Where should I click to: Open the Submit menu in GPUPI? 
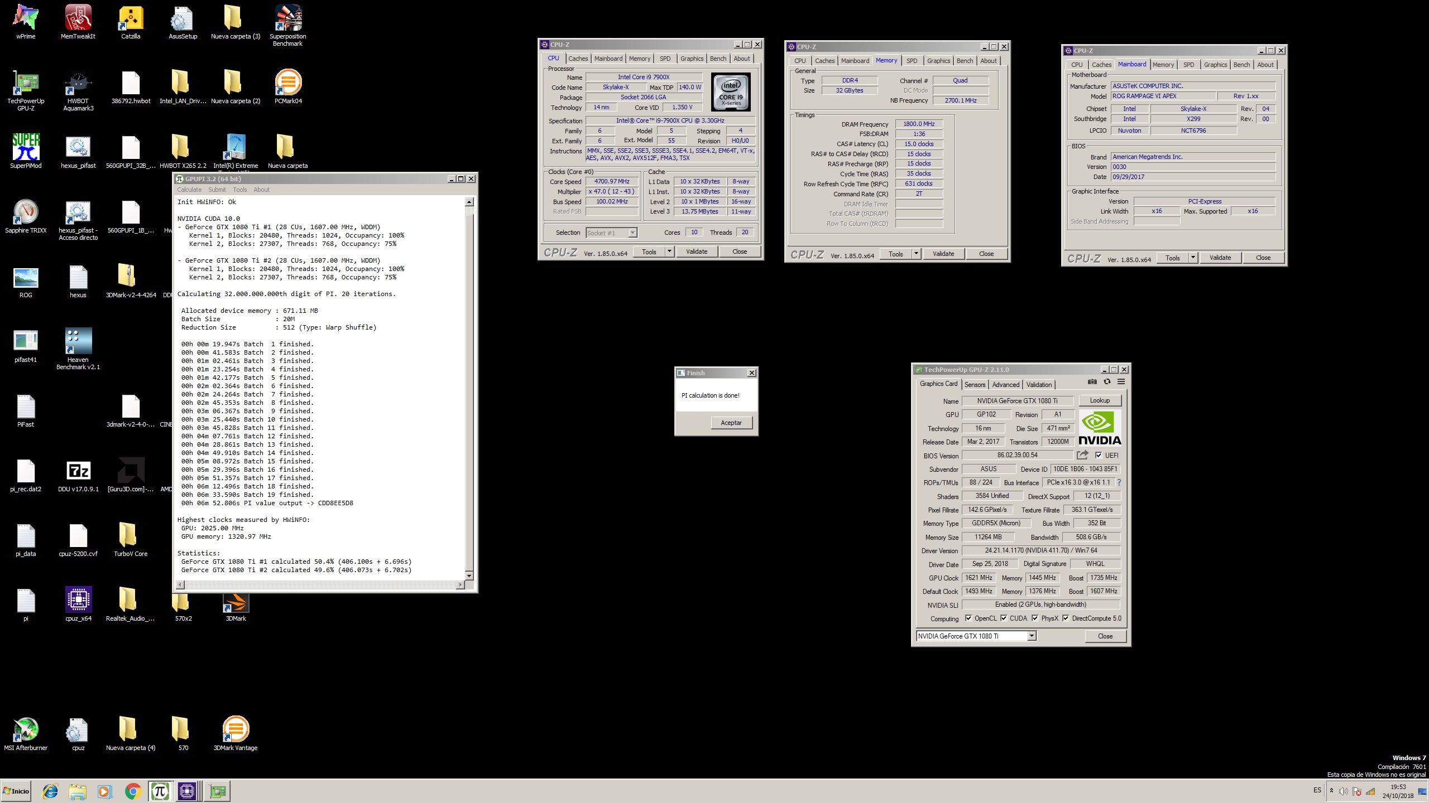point(217,190)
